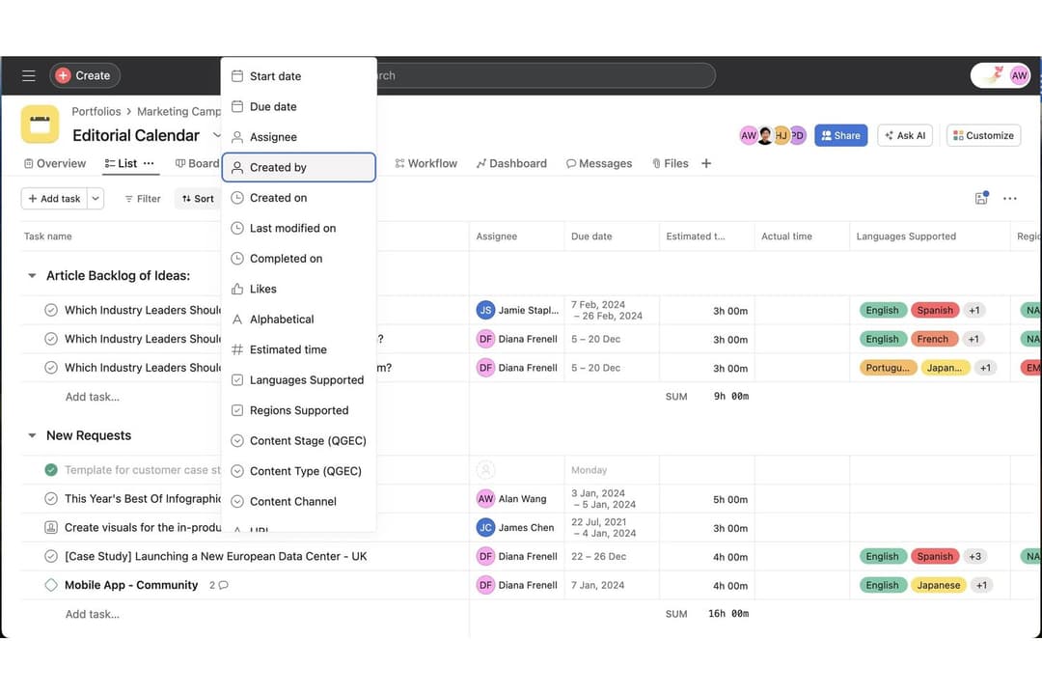Toggle Mobile App - Community milestone diamond
The width and height of the screenshot is (1042, 695).
coord(51,585)
